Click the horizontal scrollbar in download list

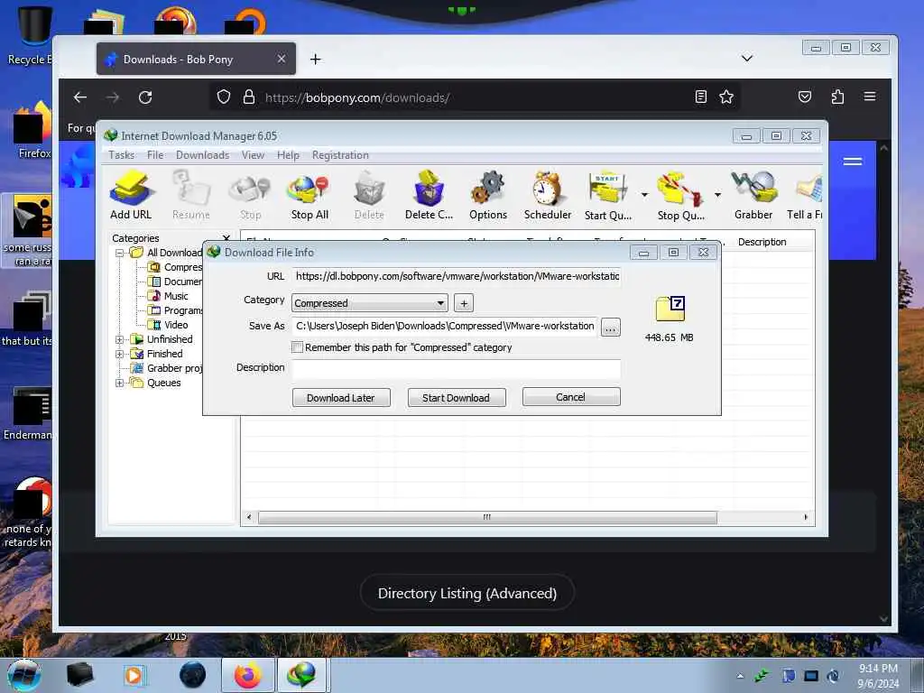(487, 517)
